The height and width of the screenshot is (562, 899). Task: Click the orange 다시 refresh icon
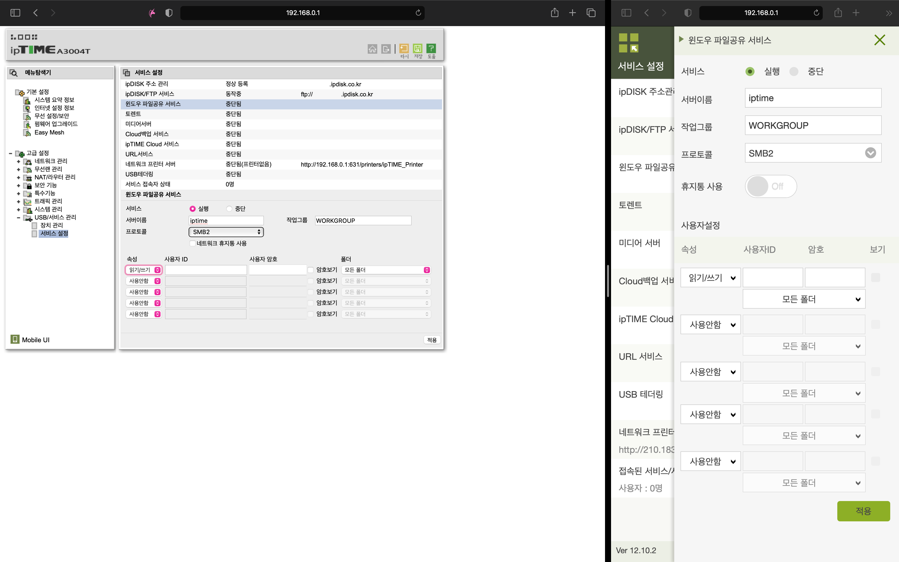coord(404,48)
